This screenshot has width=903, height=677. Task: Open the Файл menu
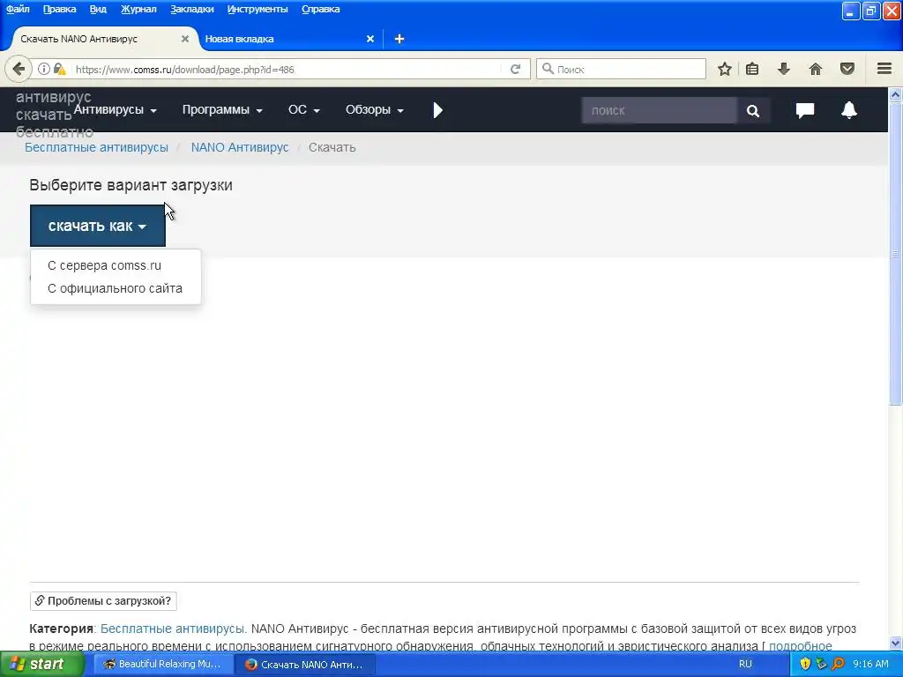tap(18, 9)
